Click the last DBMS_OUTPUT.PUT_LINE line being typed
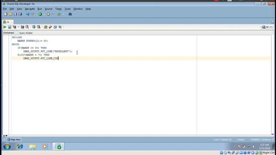This screenshot has height=155, width=276. point(41,59)
